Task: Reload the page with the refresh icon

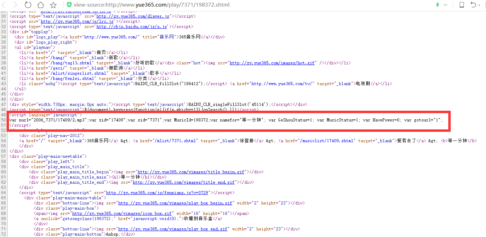Action: 28,5
